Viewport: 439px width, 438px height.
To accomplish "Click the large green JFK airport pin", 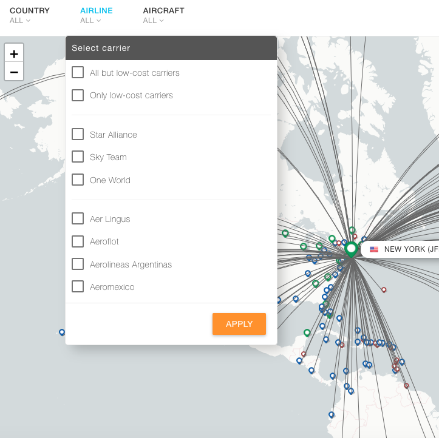I will [x=350, y=249].
